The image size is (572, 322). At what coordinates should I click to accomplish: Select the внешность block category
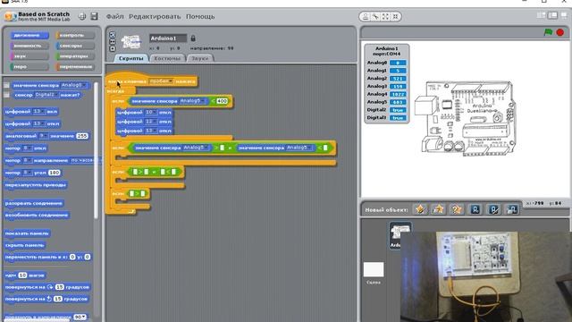click(29, 46)
